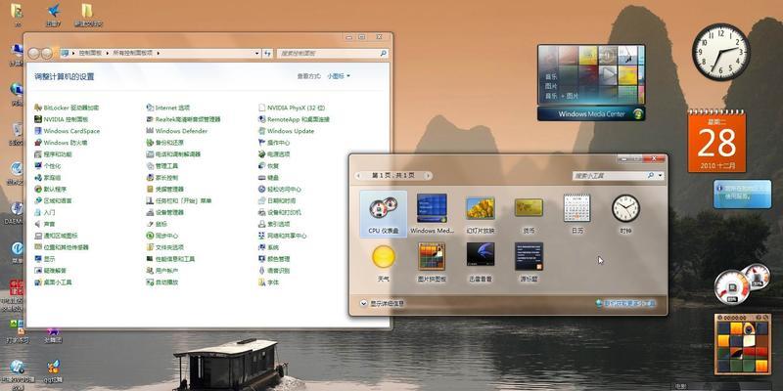Focus the 搜索小工具 search field
This screenshot has height=391, width=783.
click(x=610, y=176)
